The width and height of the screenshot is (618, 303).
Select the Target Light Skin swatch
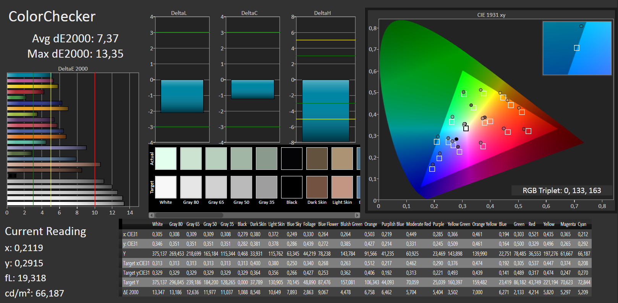click(342, 187)
